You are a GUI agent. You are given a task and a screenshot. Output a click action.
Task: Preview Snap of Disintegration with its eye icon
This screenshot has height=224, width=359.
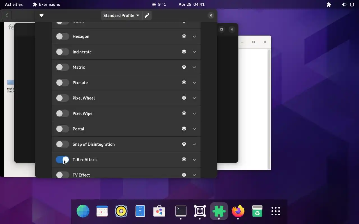(x=184, y=144)
